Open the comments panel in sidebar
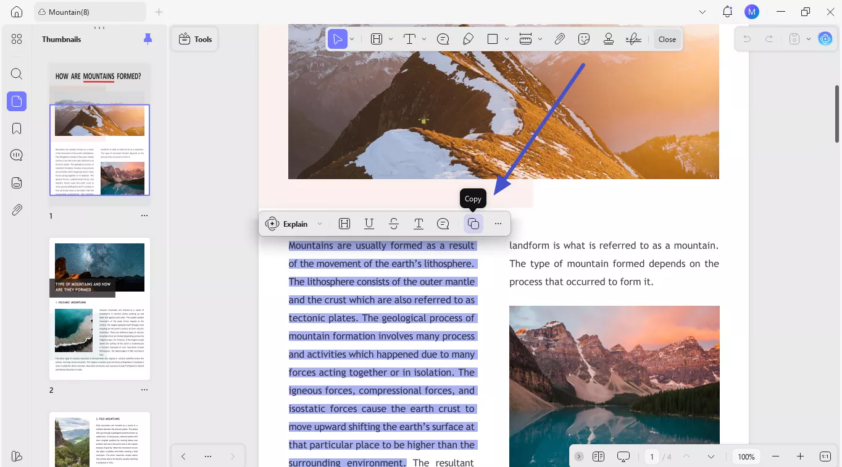This screenshot has height=467, width=842. coord(17,156)
